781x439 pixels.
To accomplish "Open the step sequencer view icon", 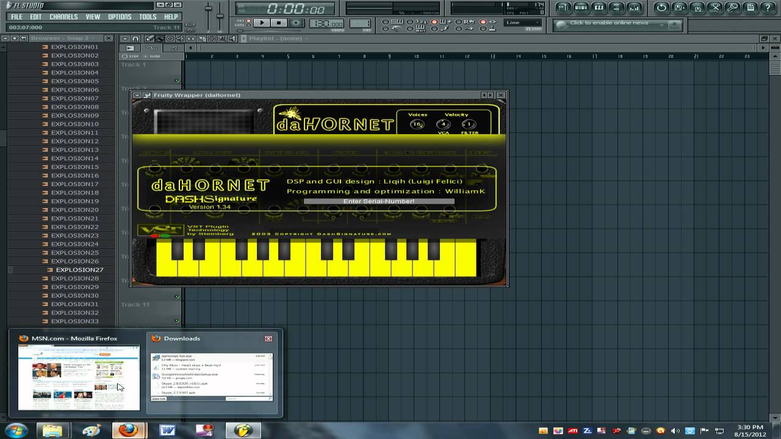I will pos(581,8).
